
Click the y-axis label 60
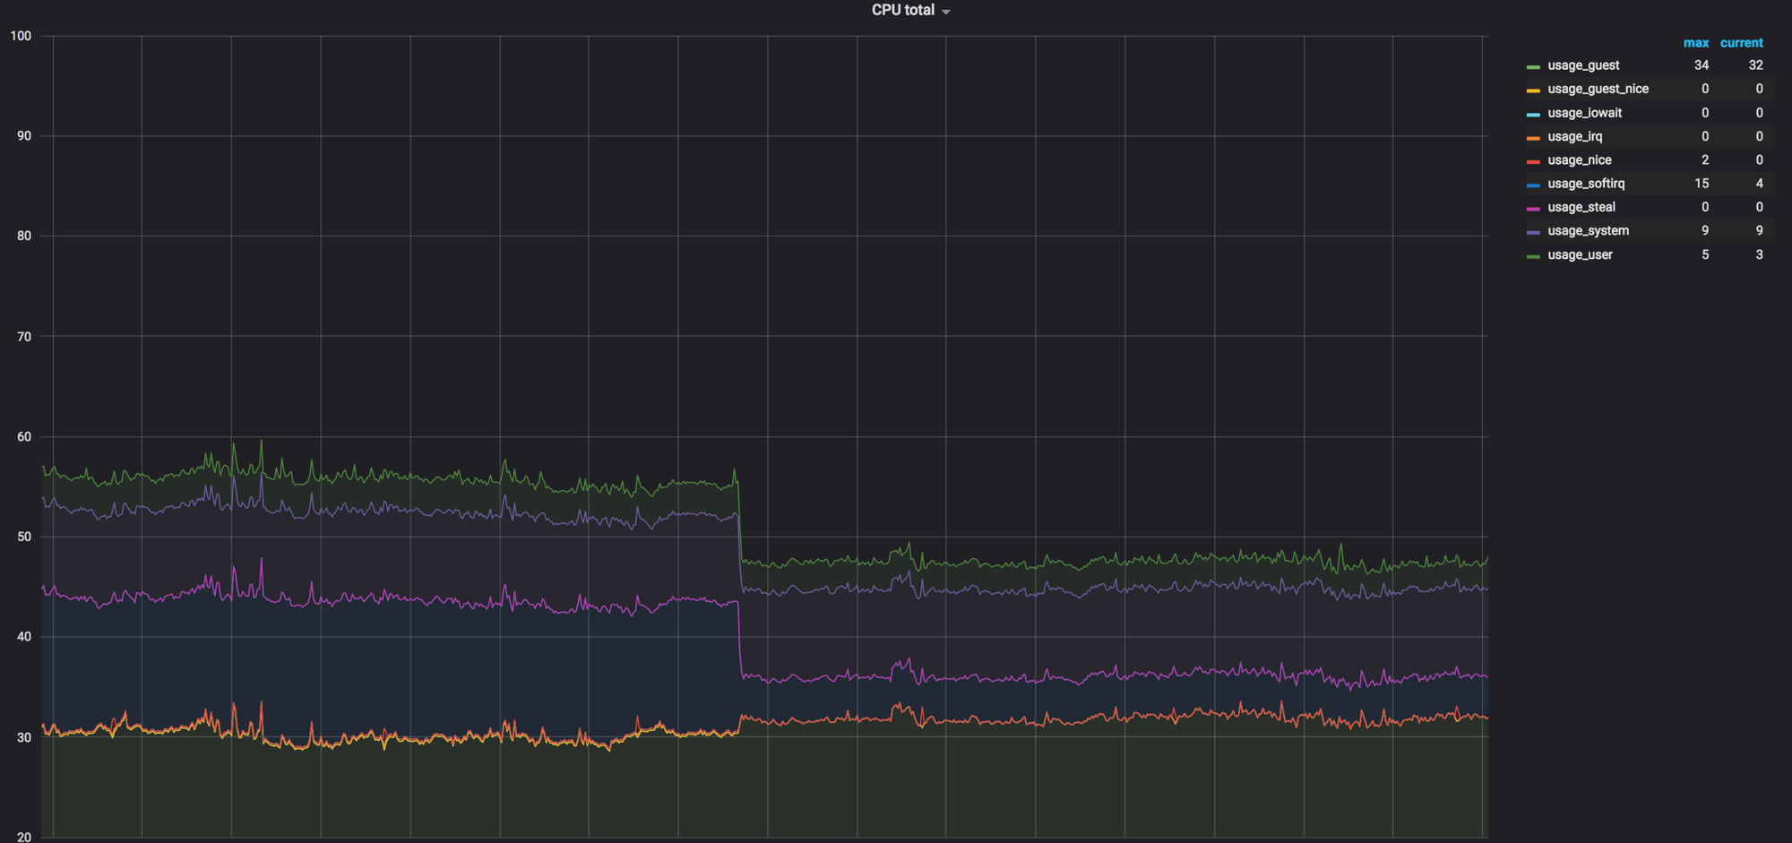[24, 437]
